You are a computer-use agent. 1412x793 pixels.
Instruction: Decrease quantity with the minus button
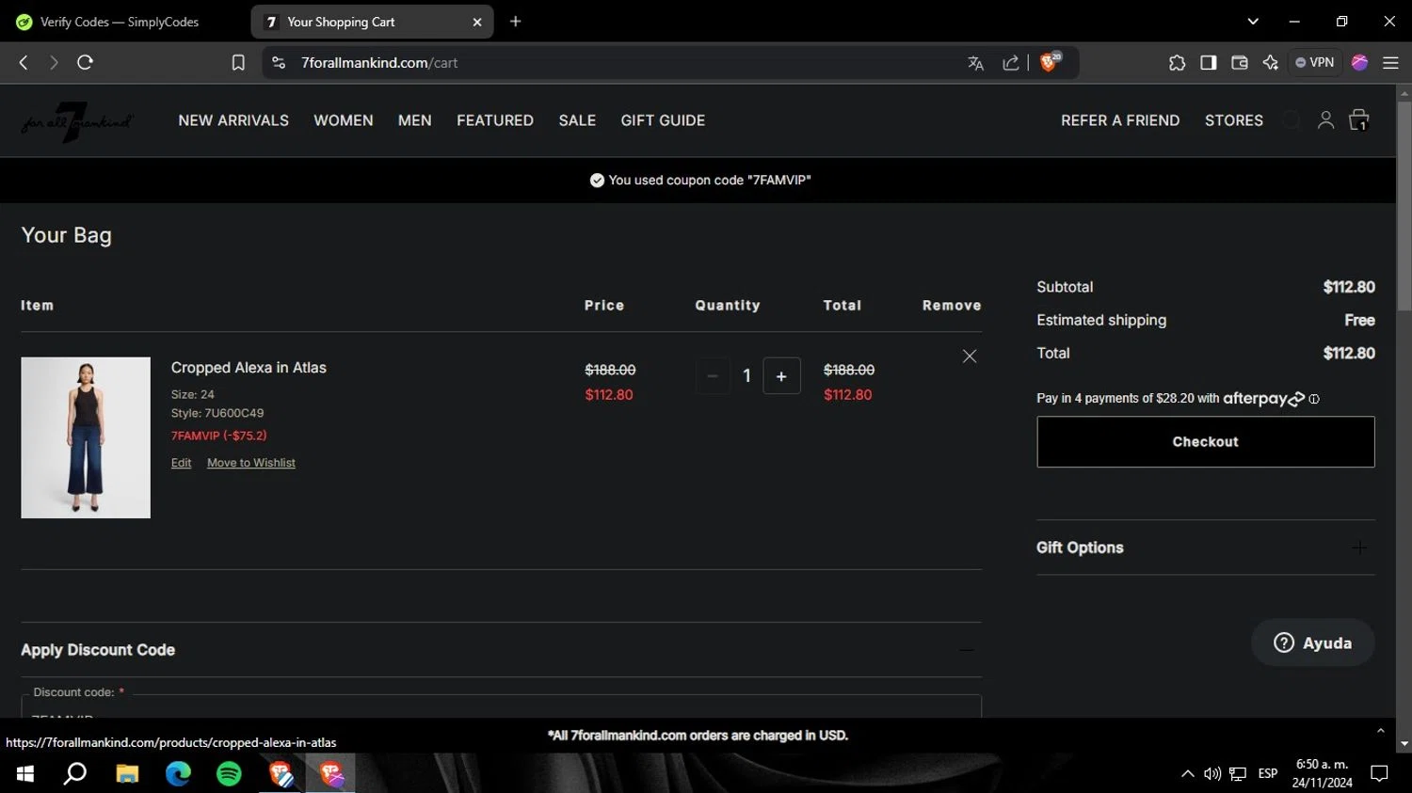pyautogui.click(x=713, y=376)
